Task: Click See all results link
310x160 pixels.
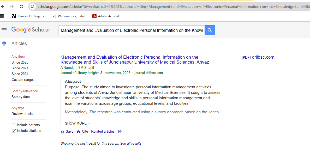Action: click(131, 143)
